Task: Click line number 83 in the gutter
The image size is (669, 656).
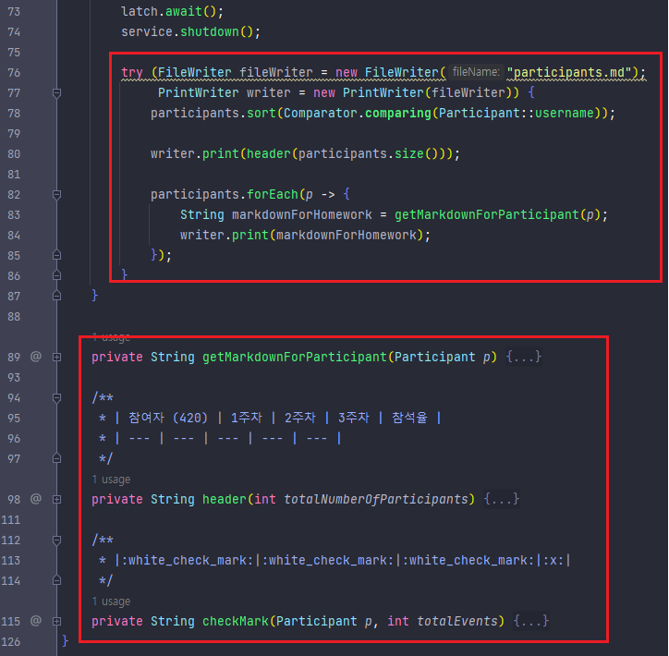Action: [14, 215]
